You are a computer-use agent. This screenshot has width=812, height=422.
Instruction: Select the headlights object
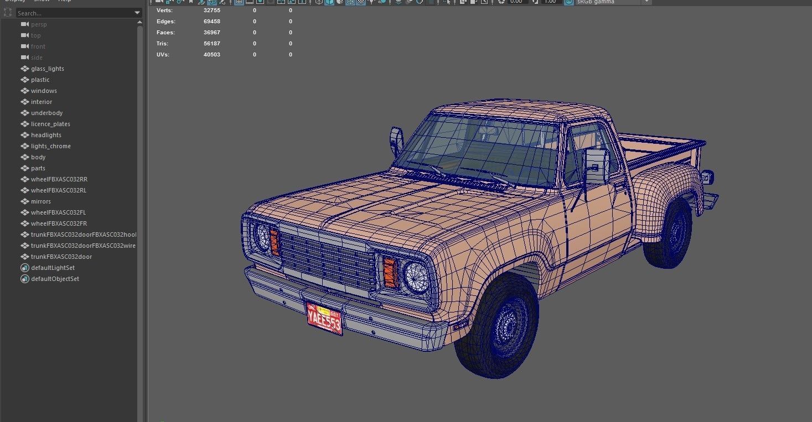[46, 135]
